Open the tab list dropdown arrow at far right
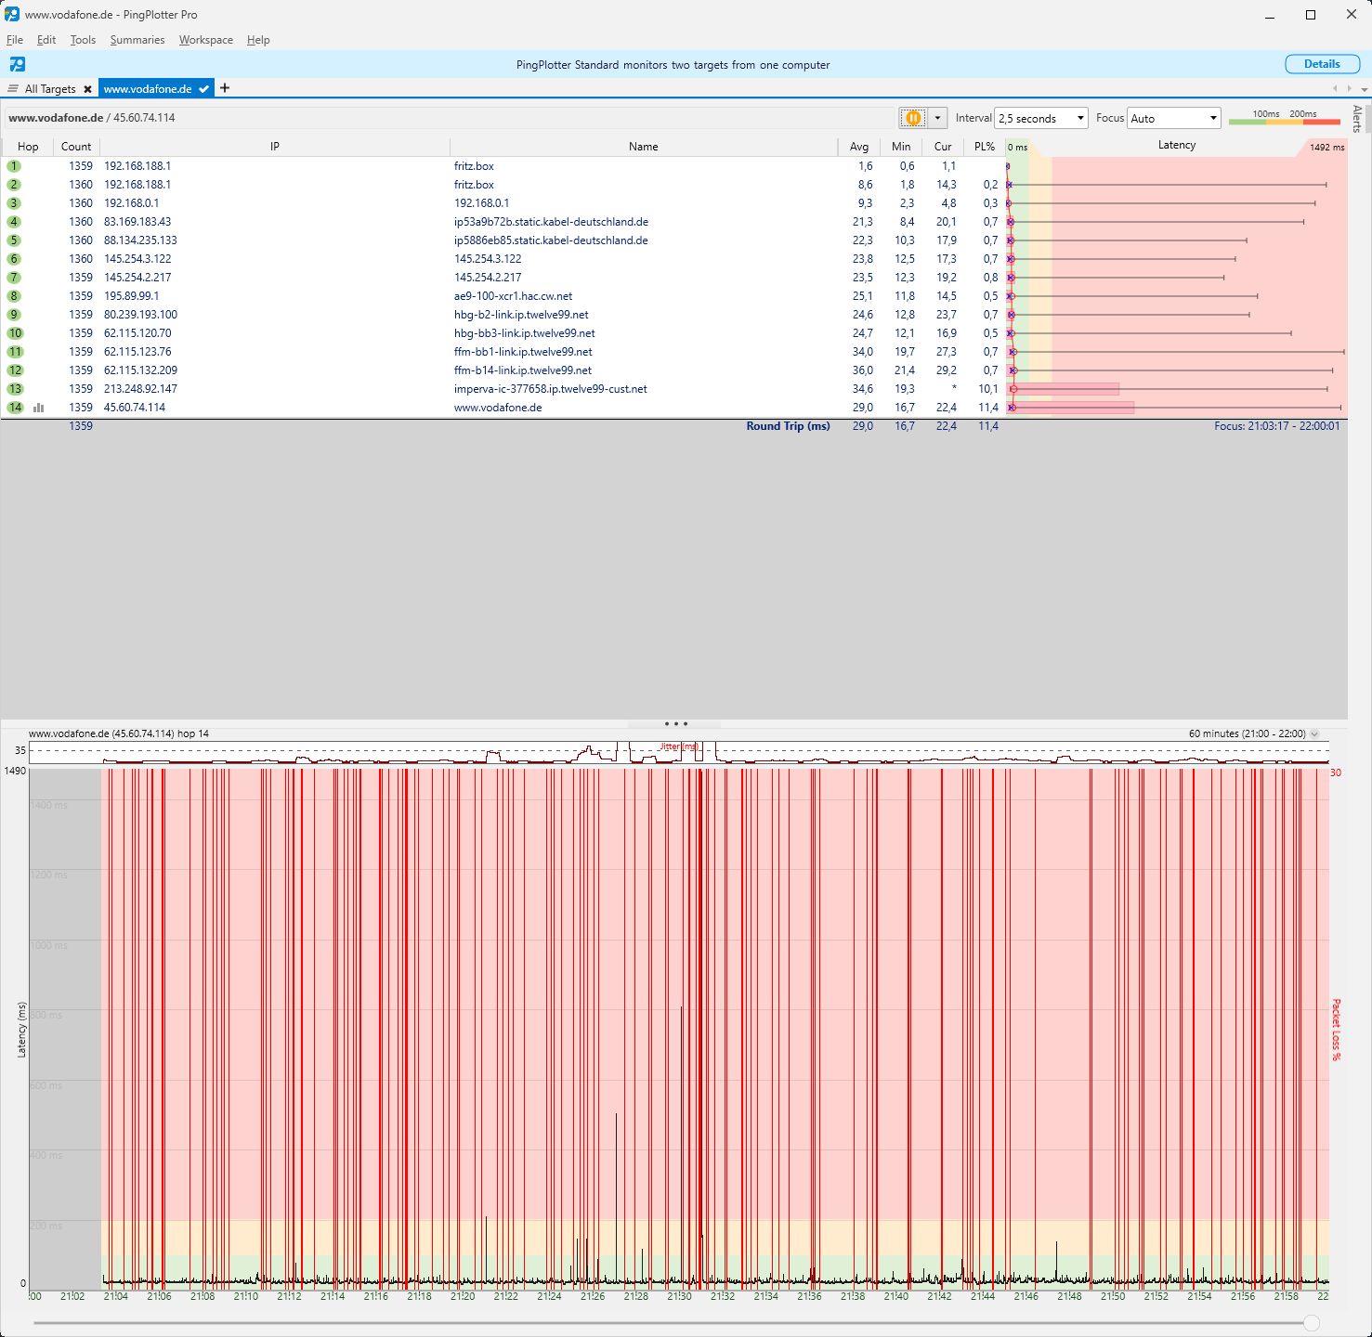The width and height of the screenshot is (1372, 1337). coord(1364,89)
